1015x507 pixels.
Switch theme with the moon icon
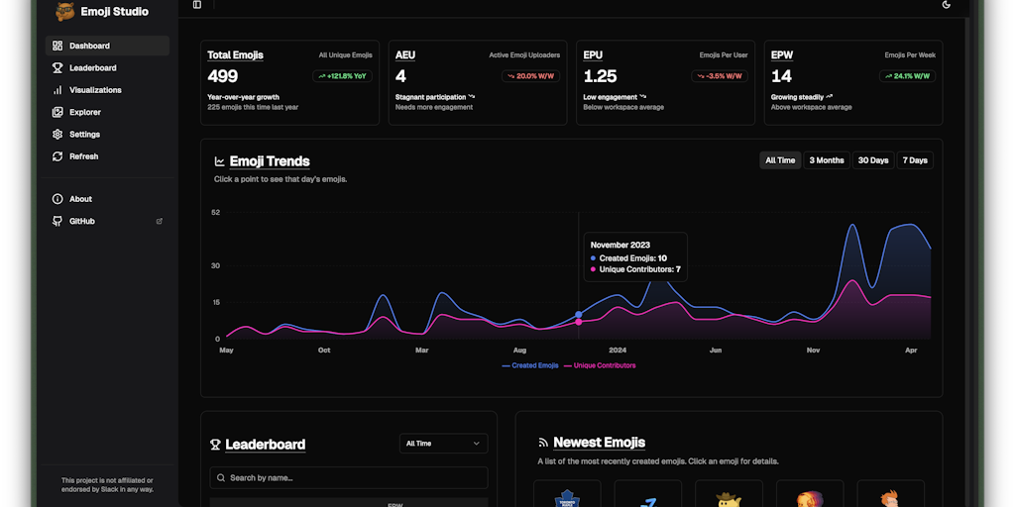pos(947,5)
